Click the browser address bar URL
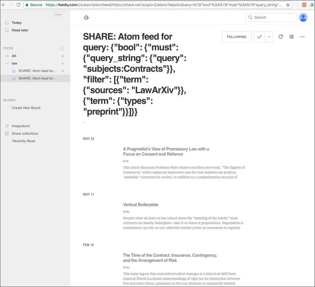Image resolution: width=315 pixels, height=287 pixels. pos(164,5)
